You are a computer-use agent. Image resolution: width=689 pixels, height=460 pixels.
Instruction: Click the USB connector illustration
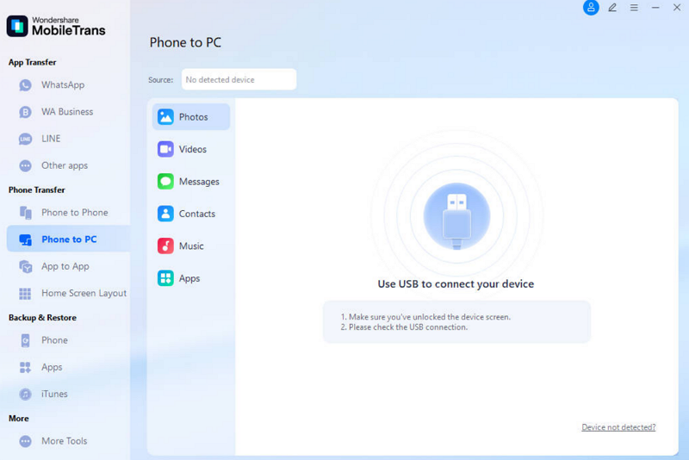click(456, 216)
